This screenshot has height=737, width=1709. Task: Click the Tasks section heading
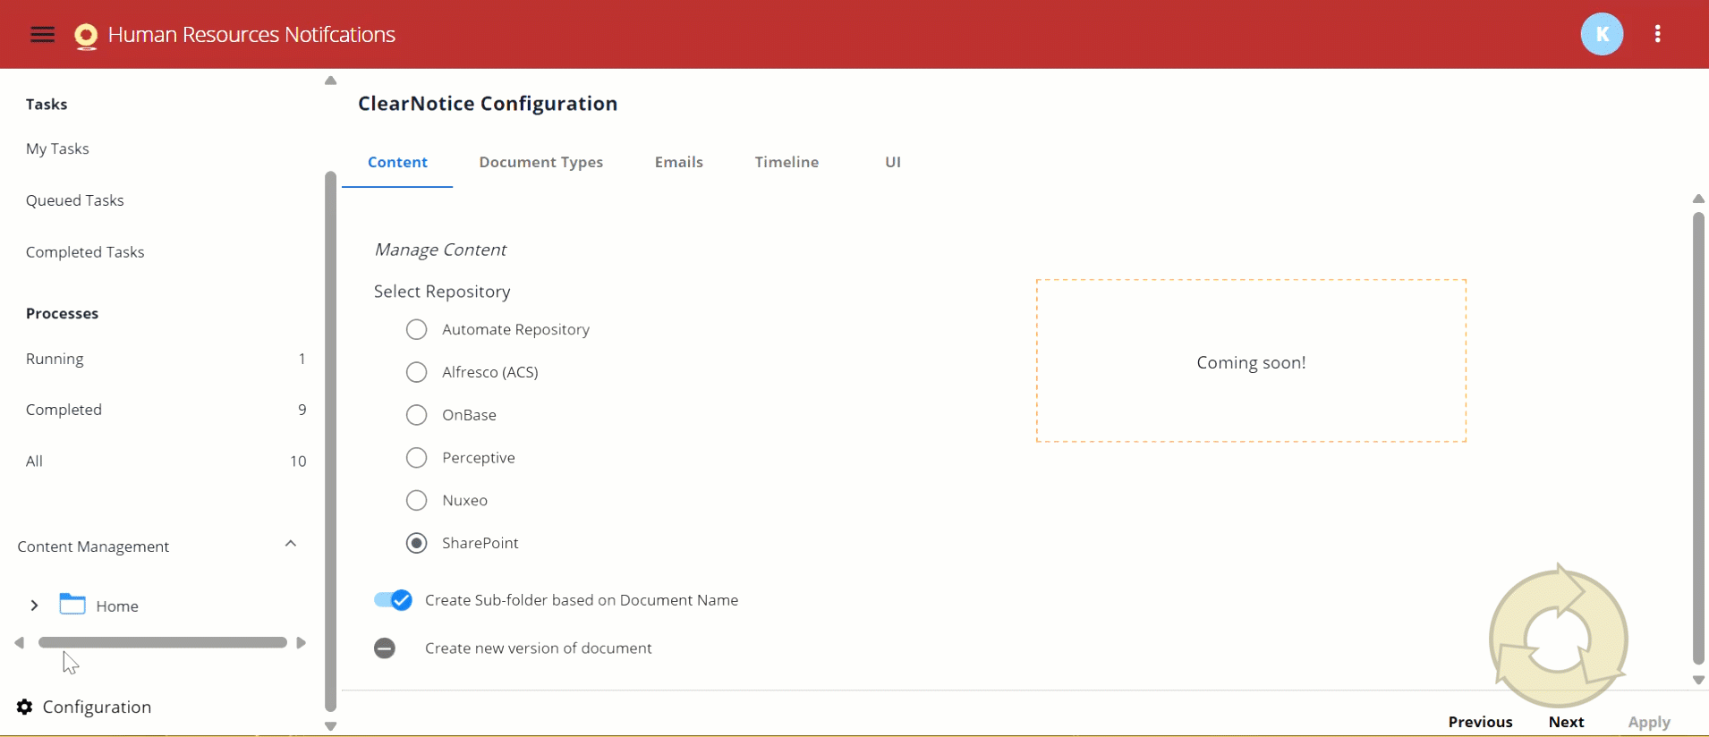pos(47,105)
